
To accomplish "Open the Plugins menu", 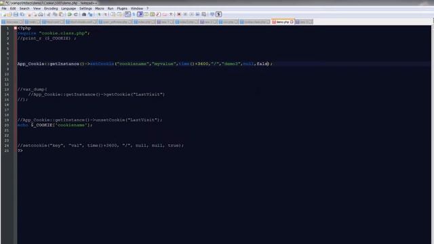I will (x=122, y=9).
